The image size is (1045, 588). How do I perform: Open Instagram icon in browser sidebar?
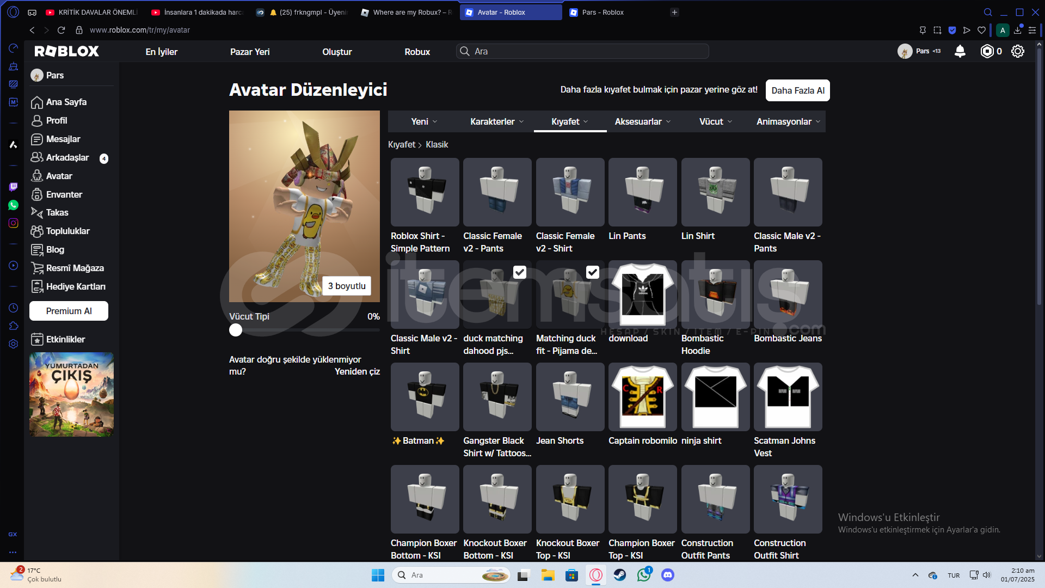click(13, 223)
